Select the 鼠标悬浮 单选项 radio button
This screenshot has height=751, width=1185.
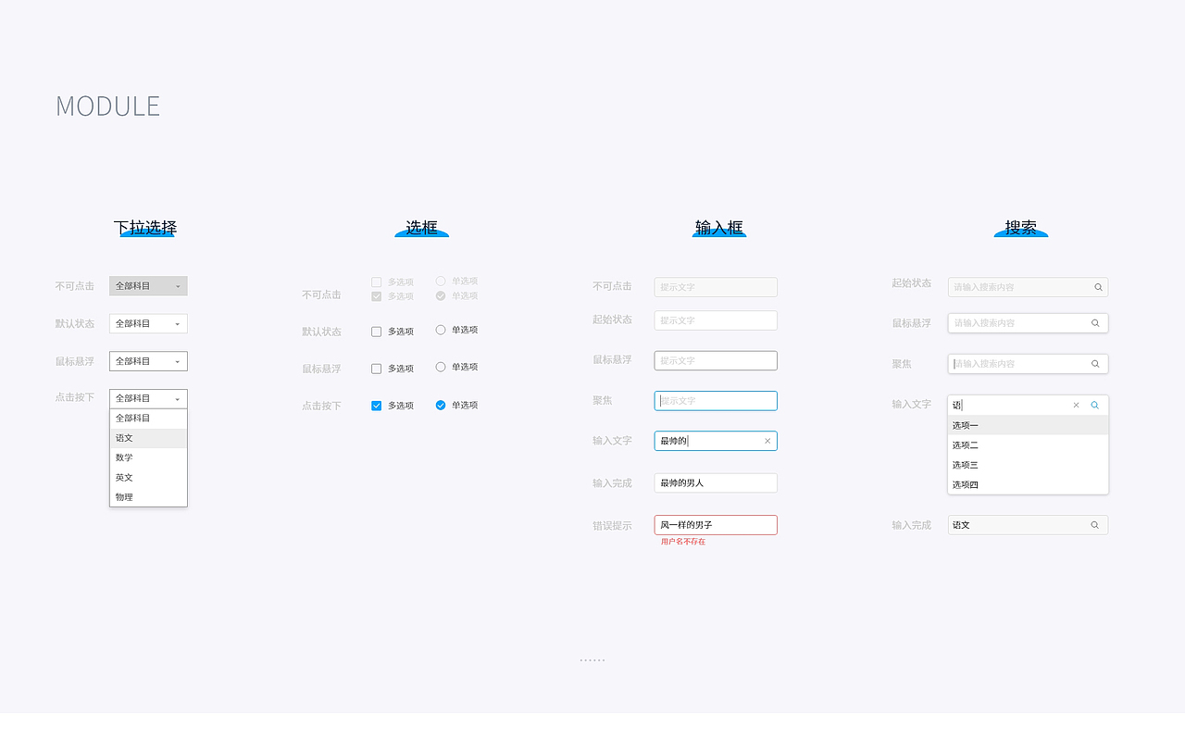[441, 367]
